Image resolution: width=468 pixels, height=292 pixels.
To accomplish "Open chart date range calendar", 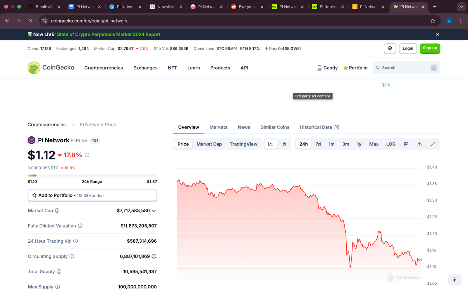I will tap(406, 144).
